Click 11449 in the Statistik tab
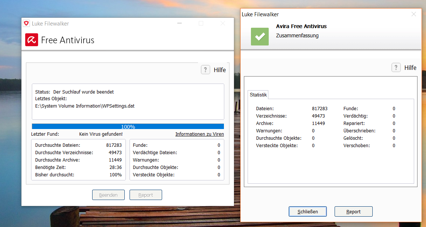This screenshot has width=426, height=227. click(x=318, y=123)
